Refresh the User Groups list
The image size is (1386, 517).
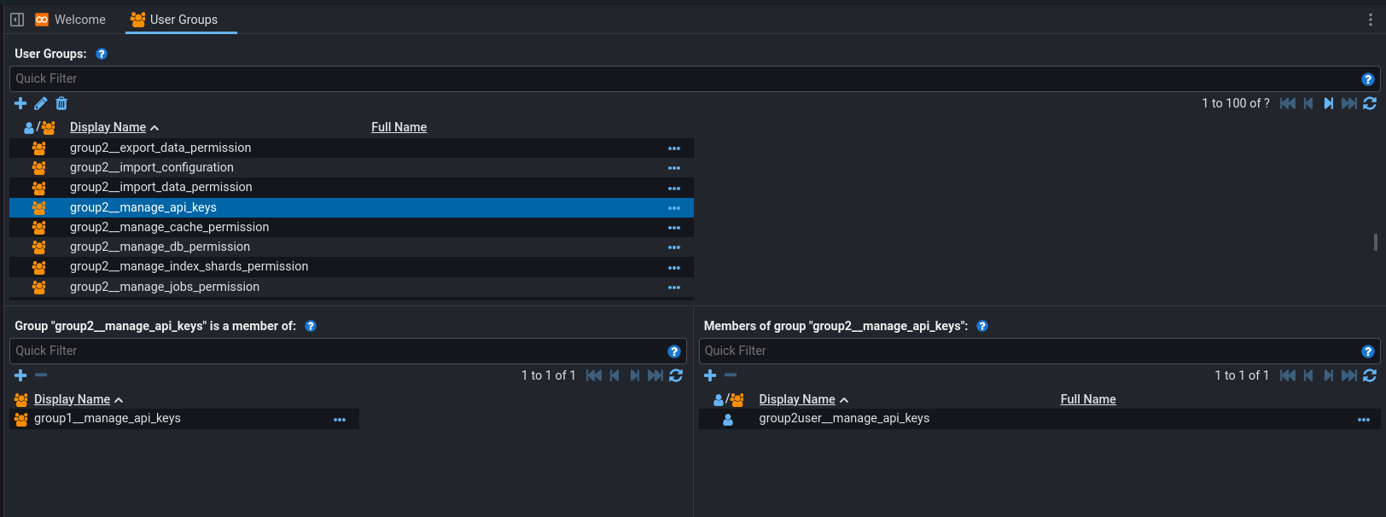pyautogui.click(x=1370, y=103)
